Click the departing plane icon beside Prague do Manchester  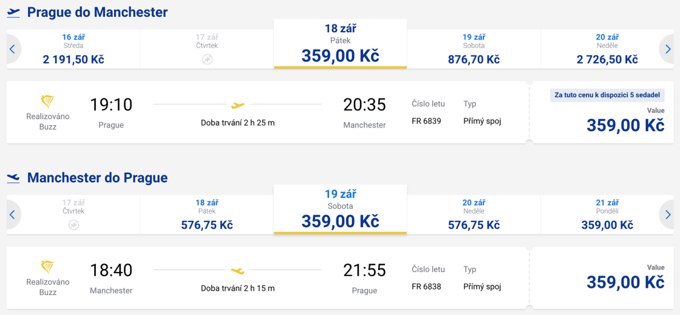(14, 12)
